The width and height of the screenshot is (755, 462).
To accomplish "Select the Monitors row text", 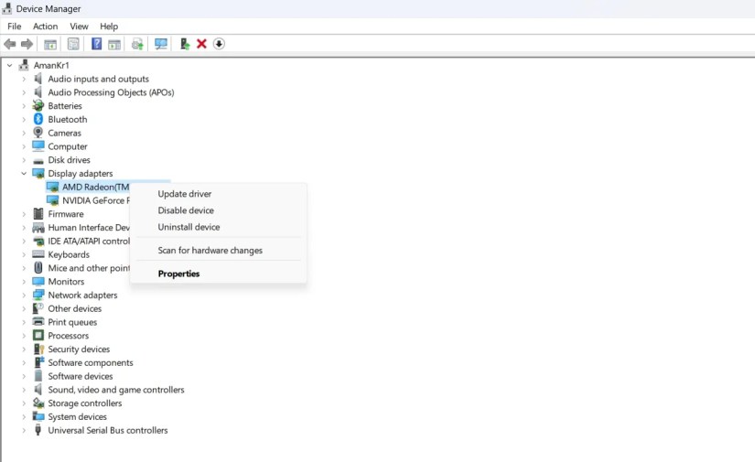I will coord(66,282).
